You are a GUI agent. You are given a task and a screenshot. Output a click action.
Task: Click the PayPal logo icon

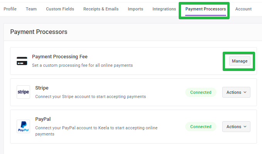(x=24, y=127)
